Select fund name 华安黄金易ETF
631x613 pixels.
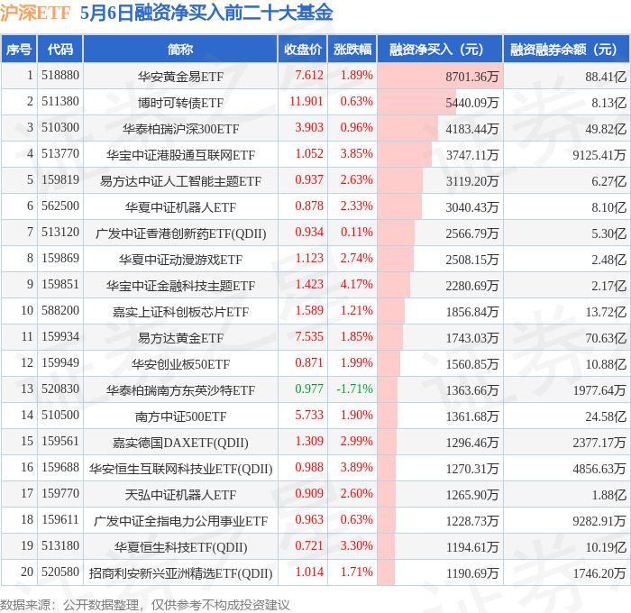coord(180,76)
